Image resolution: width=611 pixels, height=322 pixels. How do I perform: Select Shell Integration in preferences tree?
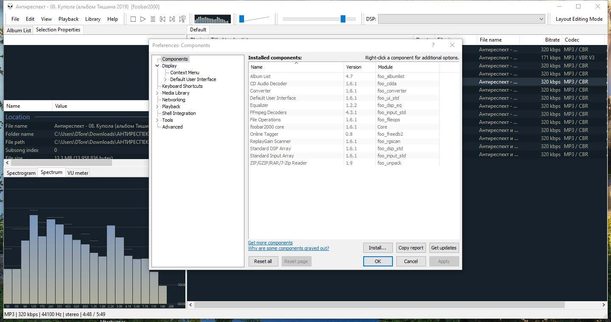(x=179, y=113)
